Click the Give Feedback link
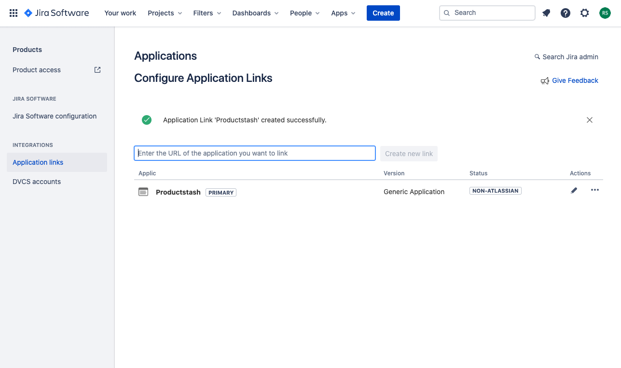This screenshot has height=368, width=621. (575, 80)
